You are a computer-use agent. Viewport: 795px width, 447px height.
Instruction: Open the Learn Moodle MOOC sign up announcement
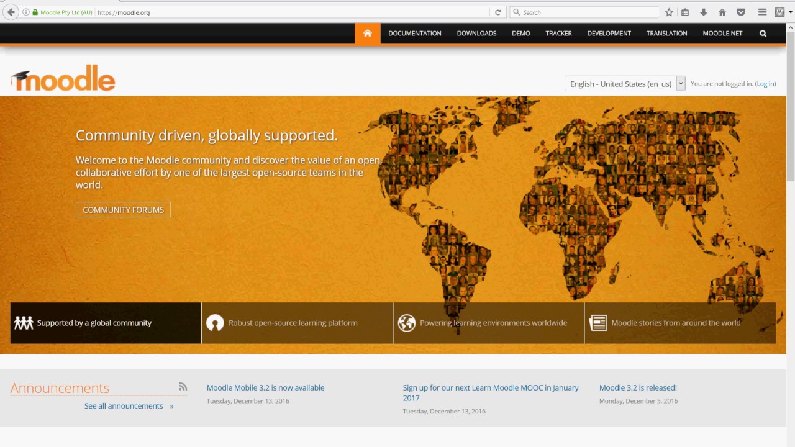[x=491, y=392]
